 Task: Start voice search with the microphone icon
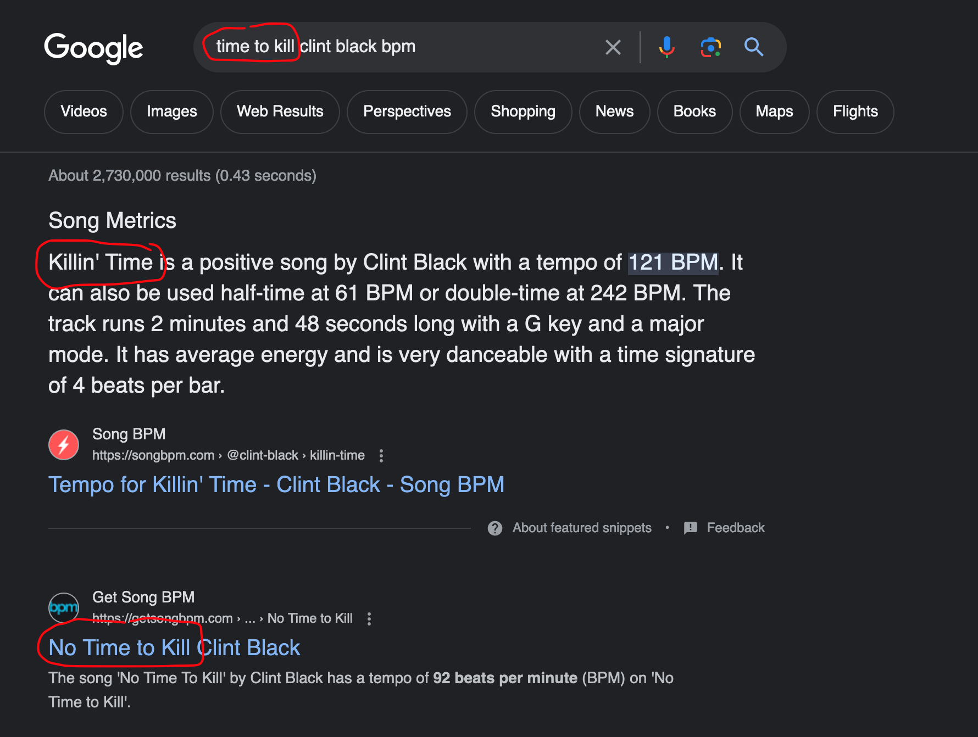pos(666,47)
